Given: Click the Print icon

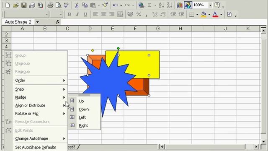Looking at the screenshot, I should coord(50,5).
